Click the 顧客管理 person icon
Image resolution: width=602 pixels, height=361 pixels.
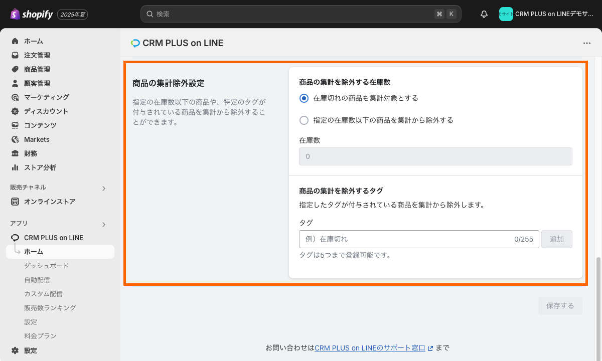click(x=15, y=83)
